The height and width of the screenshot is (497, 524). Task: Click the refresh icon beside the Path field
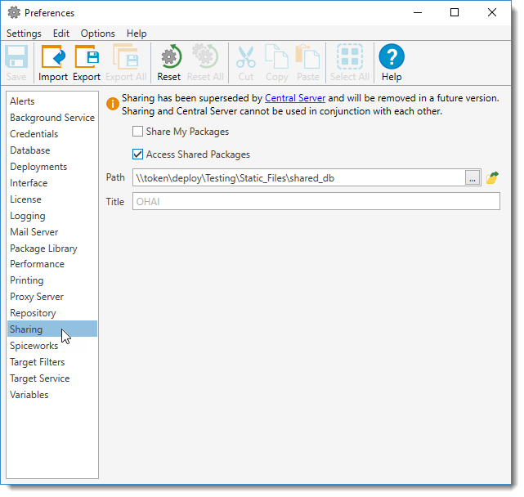pos(492,178)
